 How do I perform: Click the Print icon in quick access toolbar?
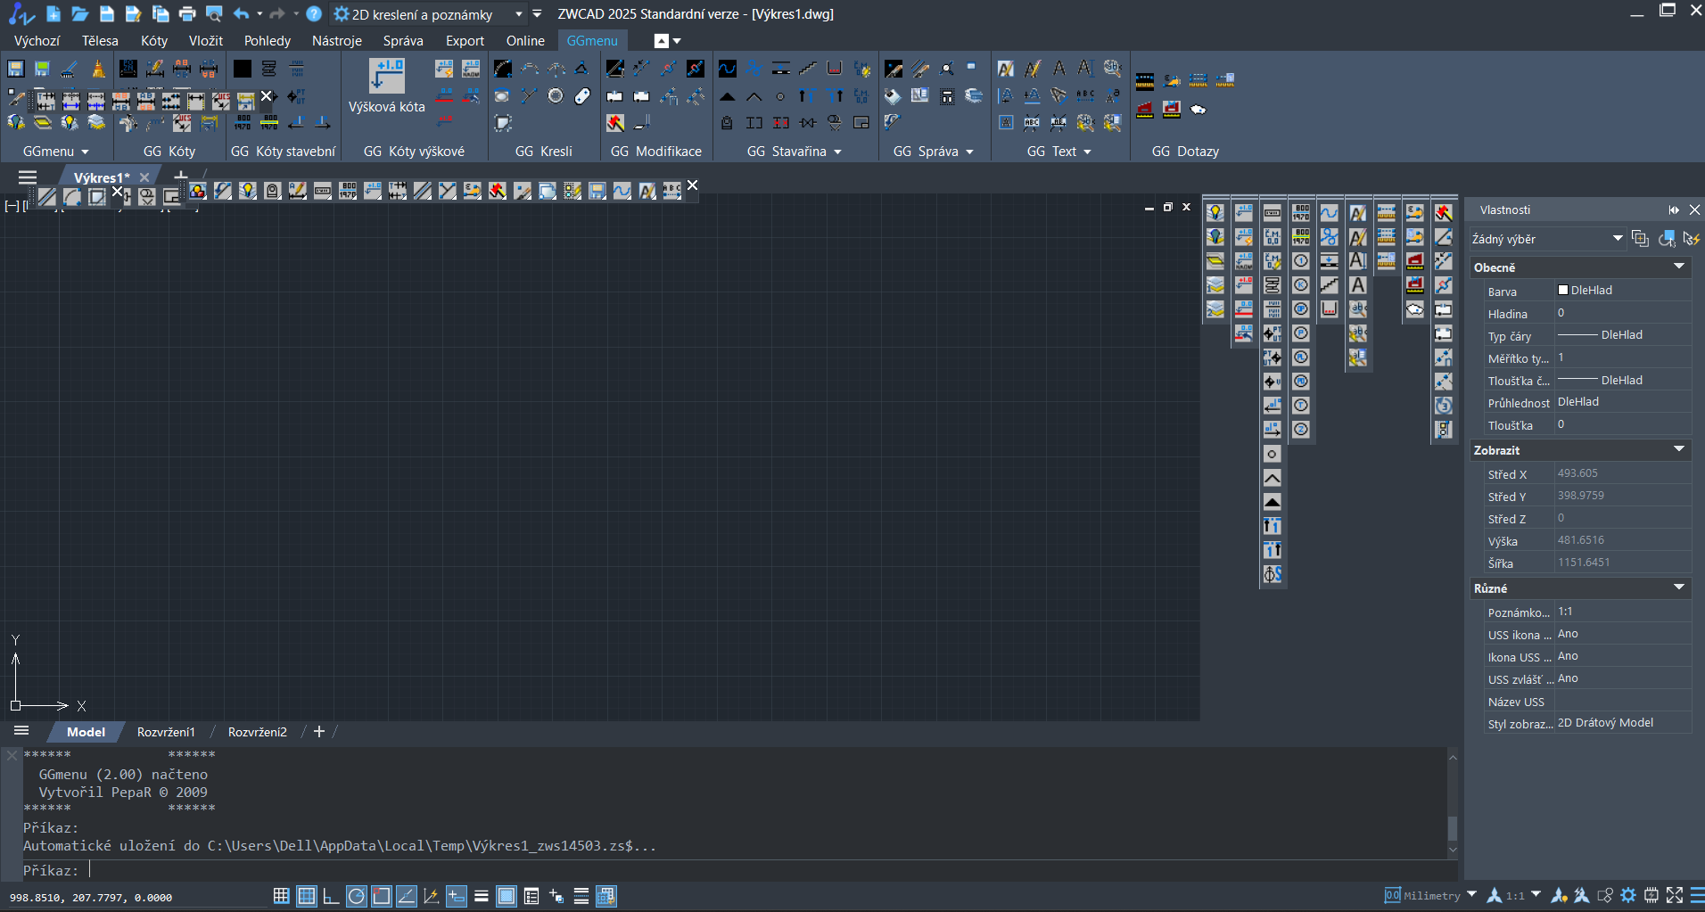(x=187, y=13)
